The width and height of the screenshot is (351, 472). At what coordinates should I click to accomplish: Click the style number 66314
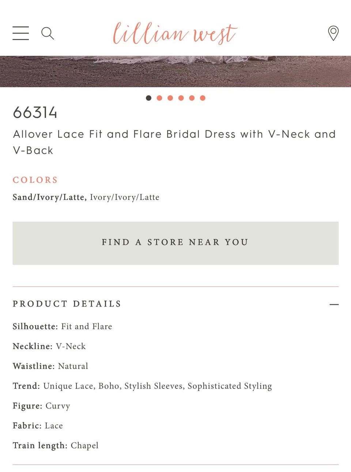pyautogui.click(x=35, y=112)
